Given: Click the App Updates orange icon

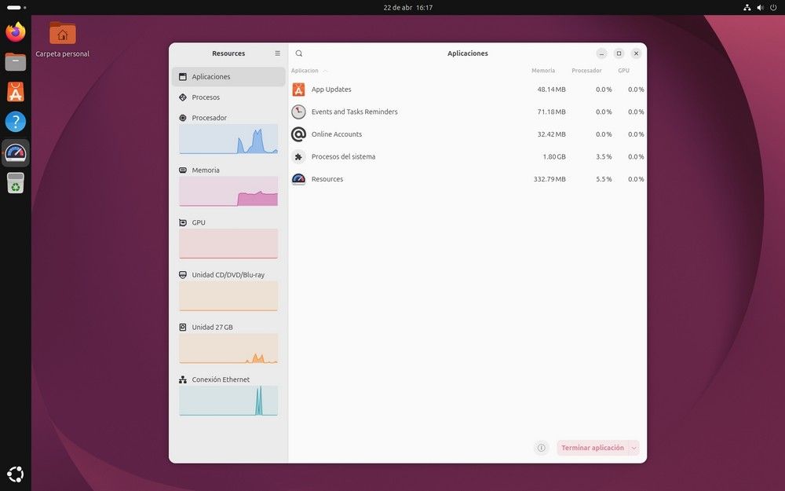Looking at the screenshot, I should pyautogui.click(x=298, y=90).
